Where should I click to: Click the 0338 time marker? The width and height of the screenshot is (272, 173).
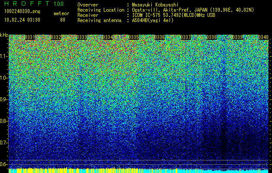211,37
